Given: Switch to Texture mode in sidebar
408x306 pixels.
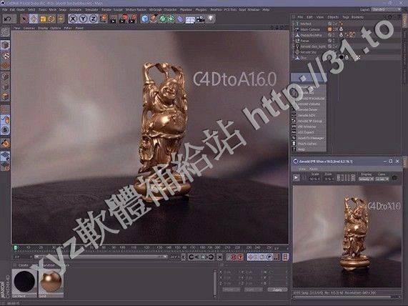Looking at the screenshot, I should point(5,56).
